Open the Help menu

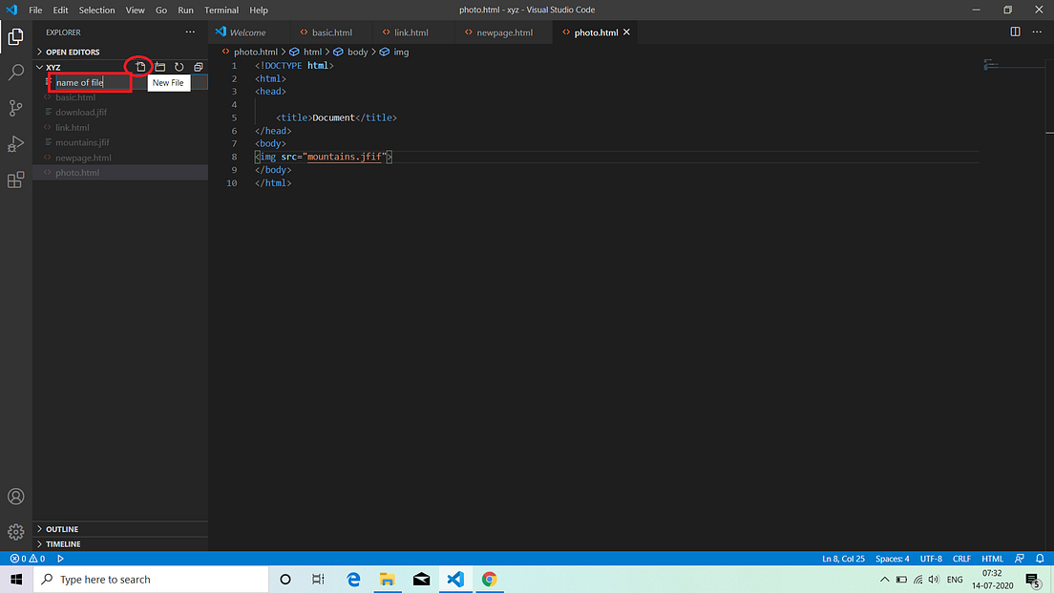tap(259, 11)
